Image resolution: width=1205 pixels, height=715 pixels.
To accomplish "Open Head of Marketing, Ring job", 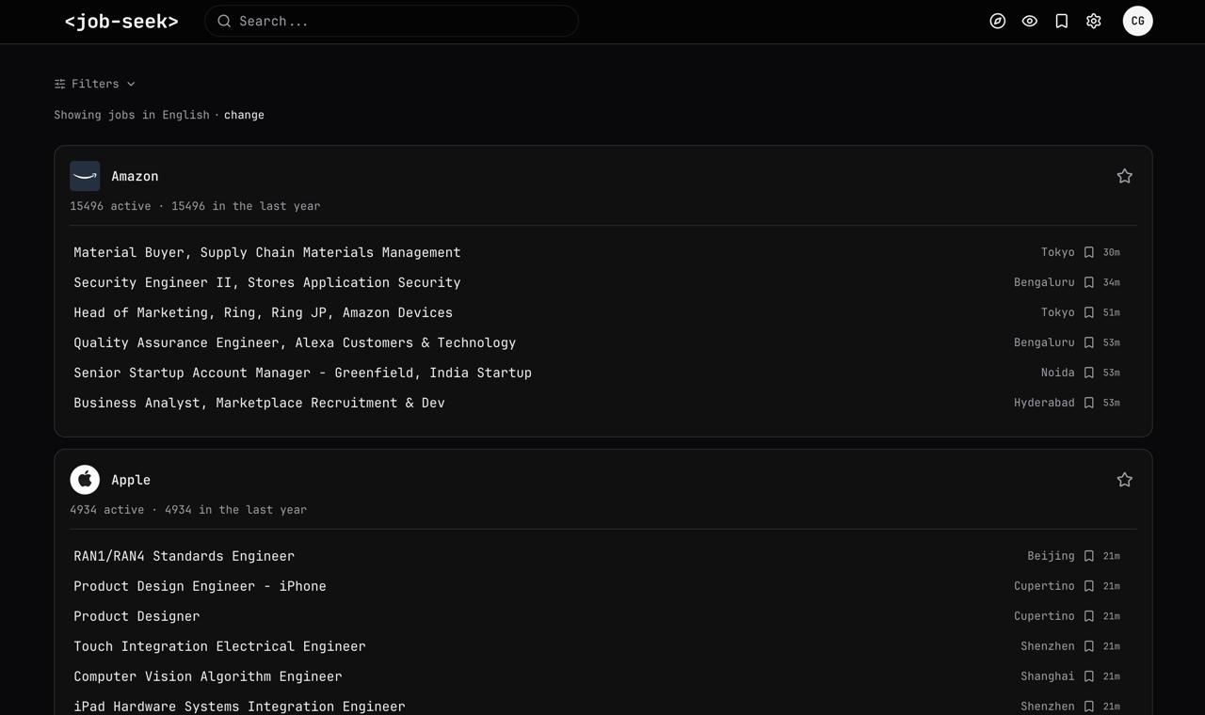I will (x=264, y=312).
